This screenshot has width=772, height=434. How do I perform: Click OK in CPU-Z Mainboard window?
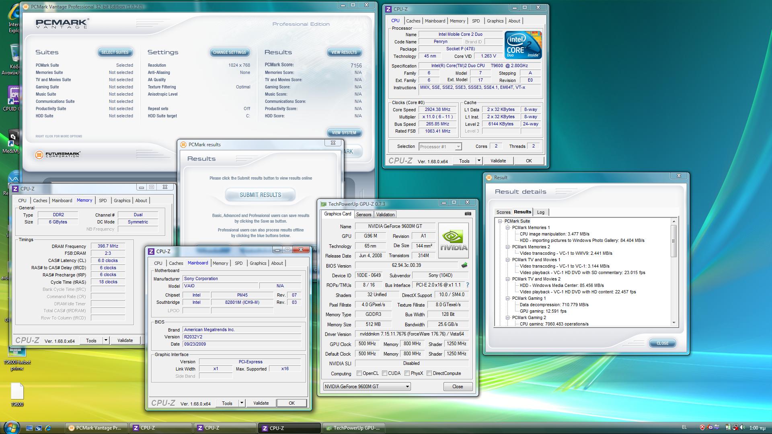tap(292, 403)
